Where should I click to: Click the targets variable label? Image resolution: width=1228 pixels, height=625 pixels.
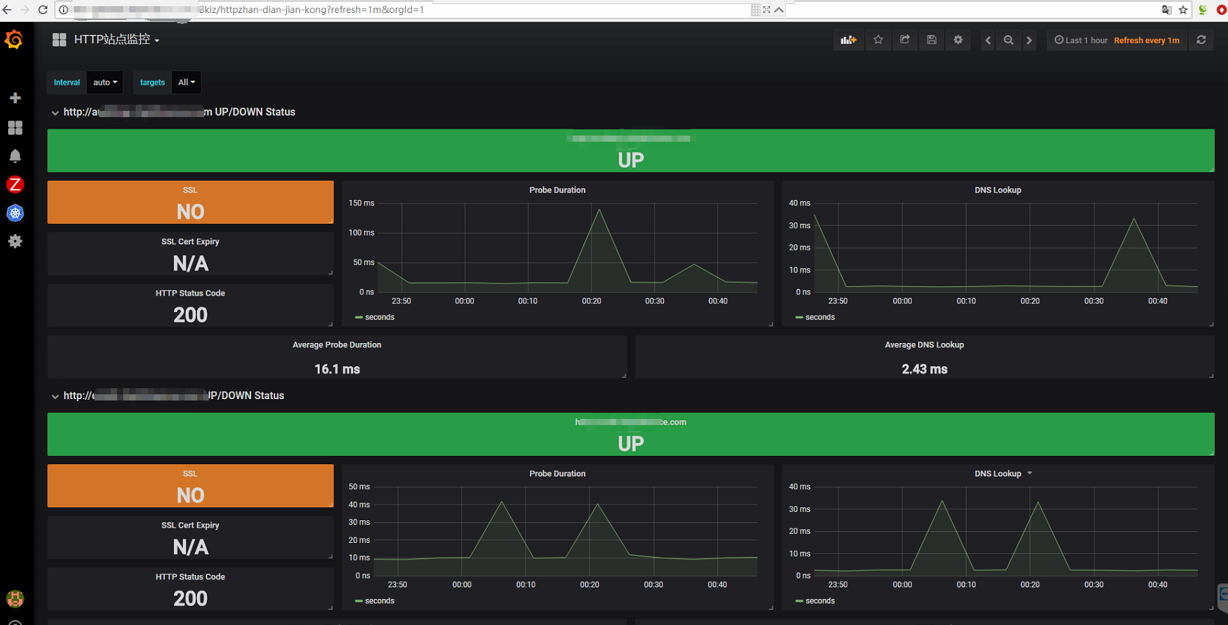tap(152, 82)
